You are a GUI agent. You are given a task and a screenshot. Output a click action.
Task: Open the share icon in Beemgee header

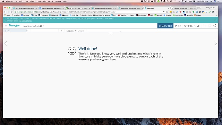pyautogui.click(x=214, y=26)
